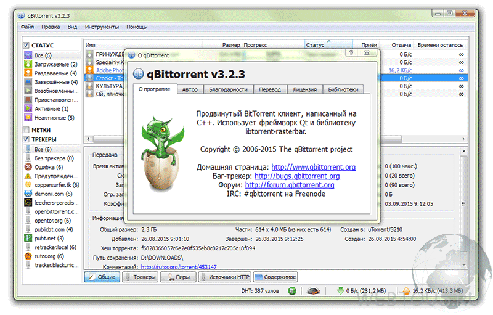This screenshot has width=493, height=315.
Task: Click the help question-mark button in About dialog
Action: coord(351,53)
